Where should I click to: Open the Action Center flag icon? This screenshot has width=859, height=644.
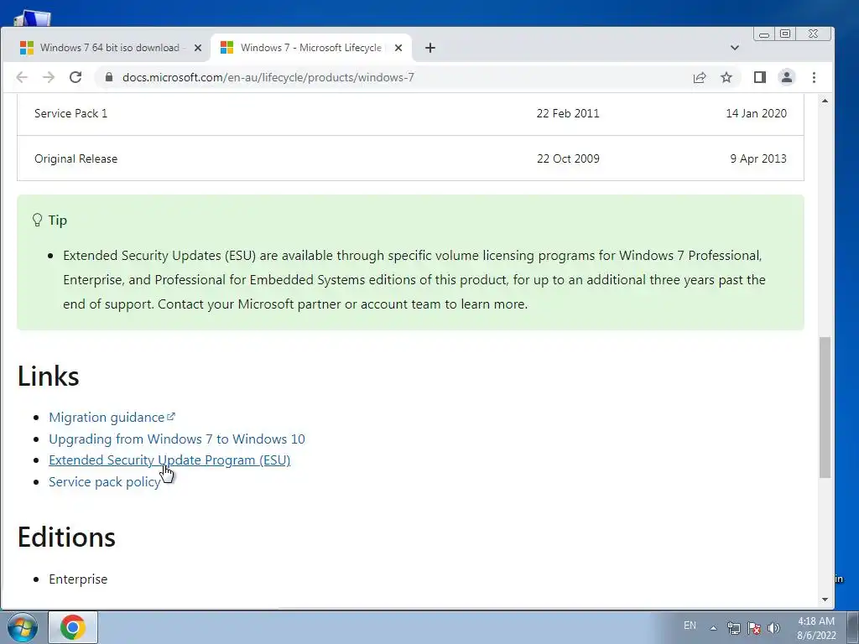(754, 628)
